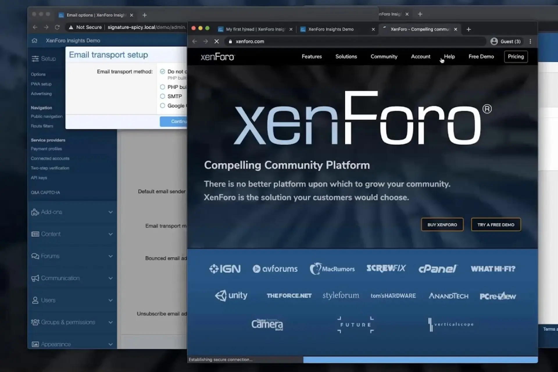The height and width of the screenshot is (372, 558).
Task: Click the unity logo
Action: (x=231, y=296)
